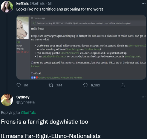Open the keffals display name link
Image resolution: width=147 pixels, height=139 pixels.
(23, 3)
